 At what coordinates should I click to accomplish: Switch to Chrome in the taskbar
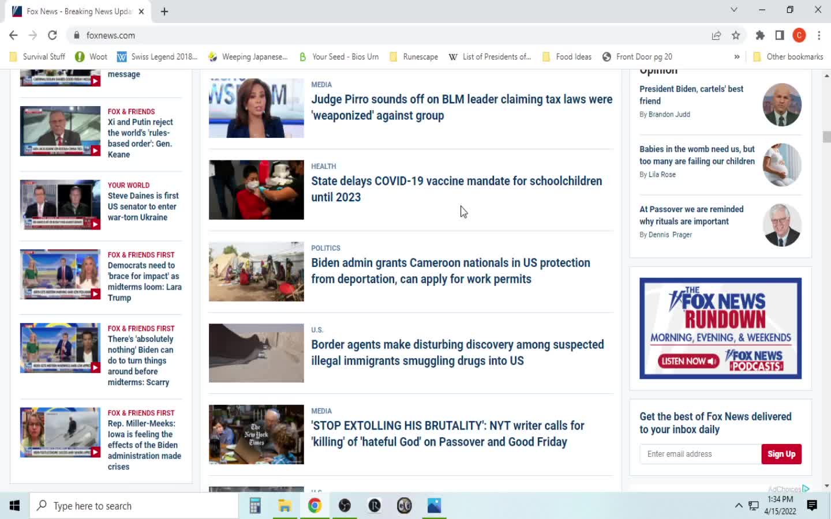[315, 506]
